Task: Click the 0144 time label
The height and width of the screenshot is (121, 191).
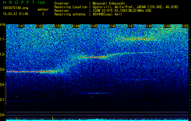Action: click(76, 26)
